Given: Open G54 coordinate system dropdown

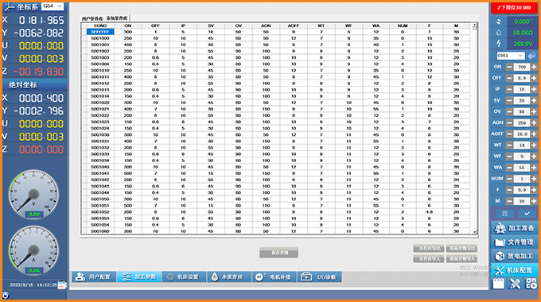Looking at the screenshot, I should coord(53,6).
